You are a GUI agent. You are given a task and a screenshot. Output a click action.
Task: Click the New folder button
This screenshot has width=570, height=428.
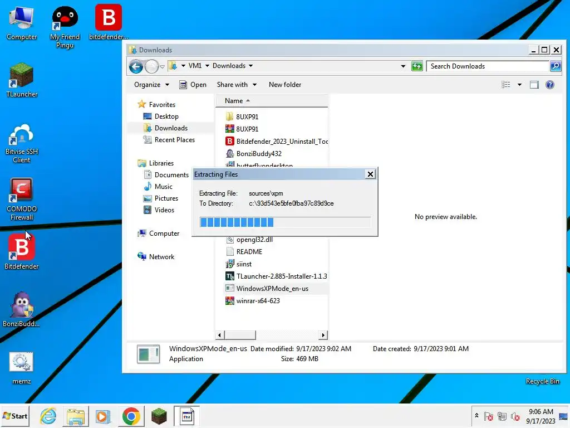coord(285,85)
